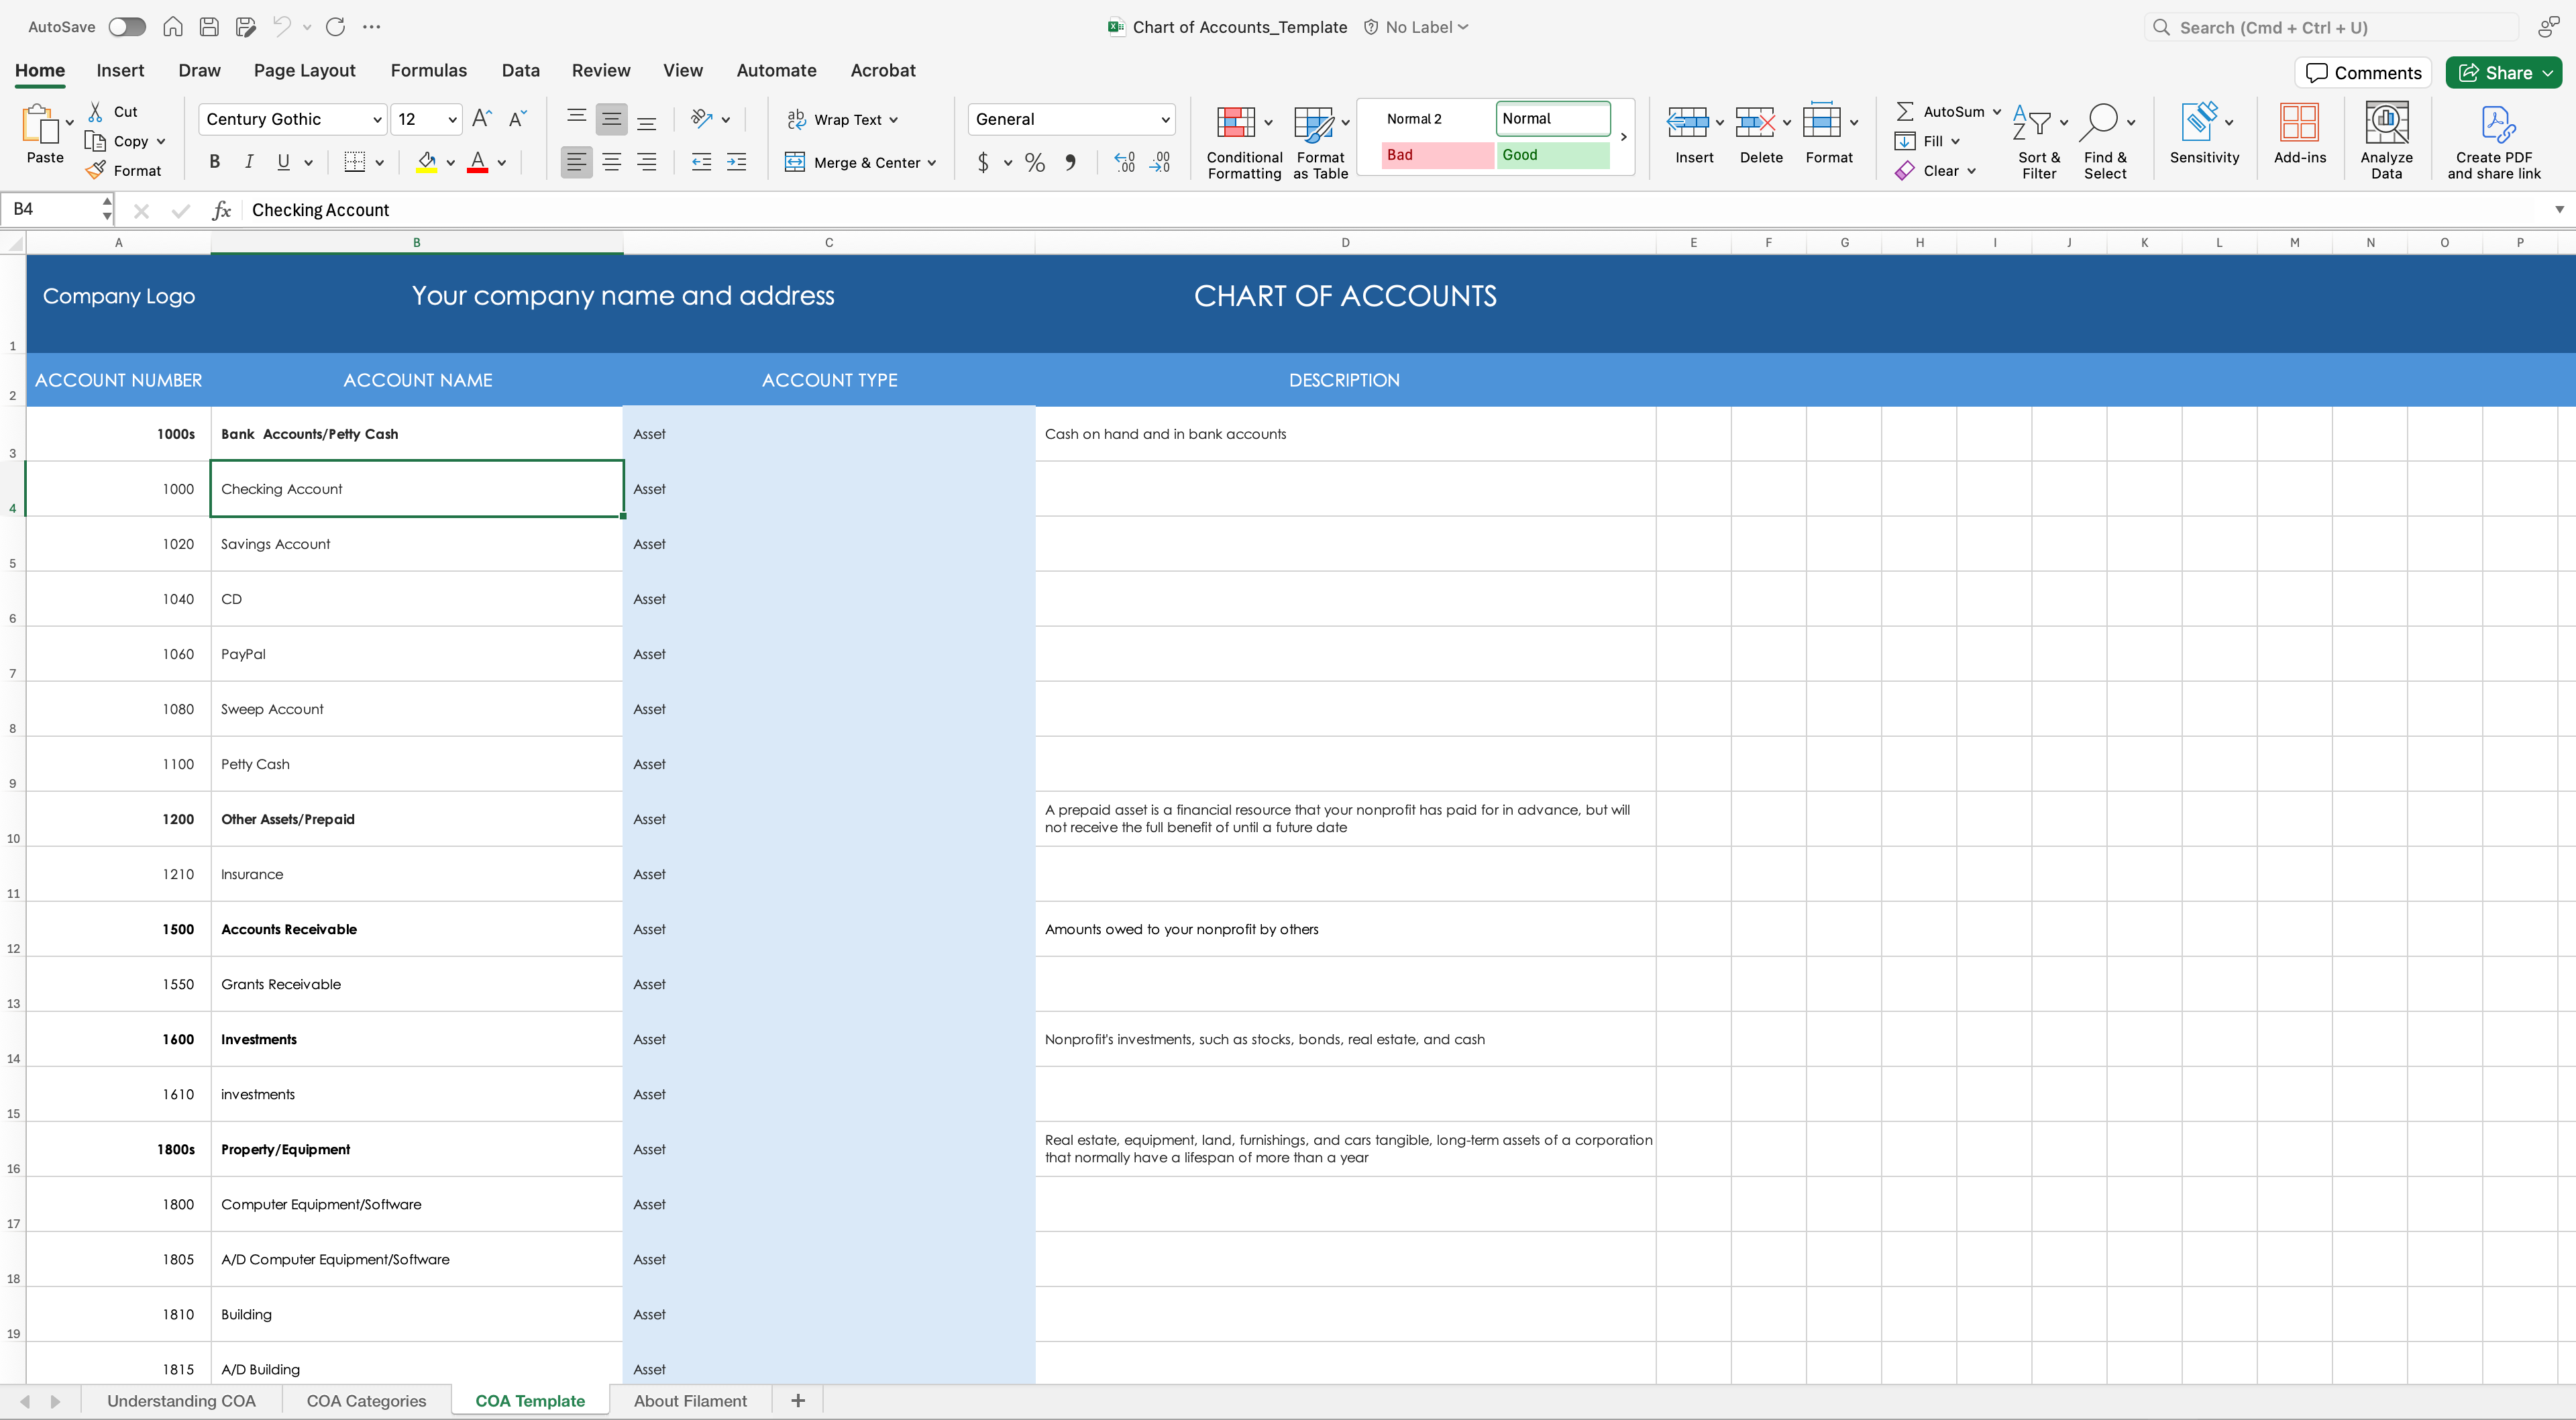Switch to Understanding COA sheet
Screen dimensions: 2576x1420
[x=181, y=1401]
